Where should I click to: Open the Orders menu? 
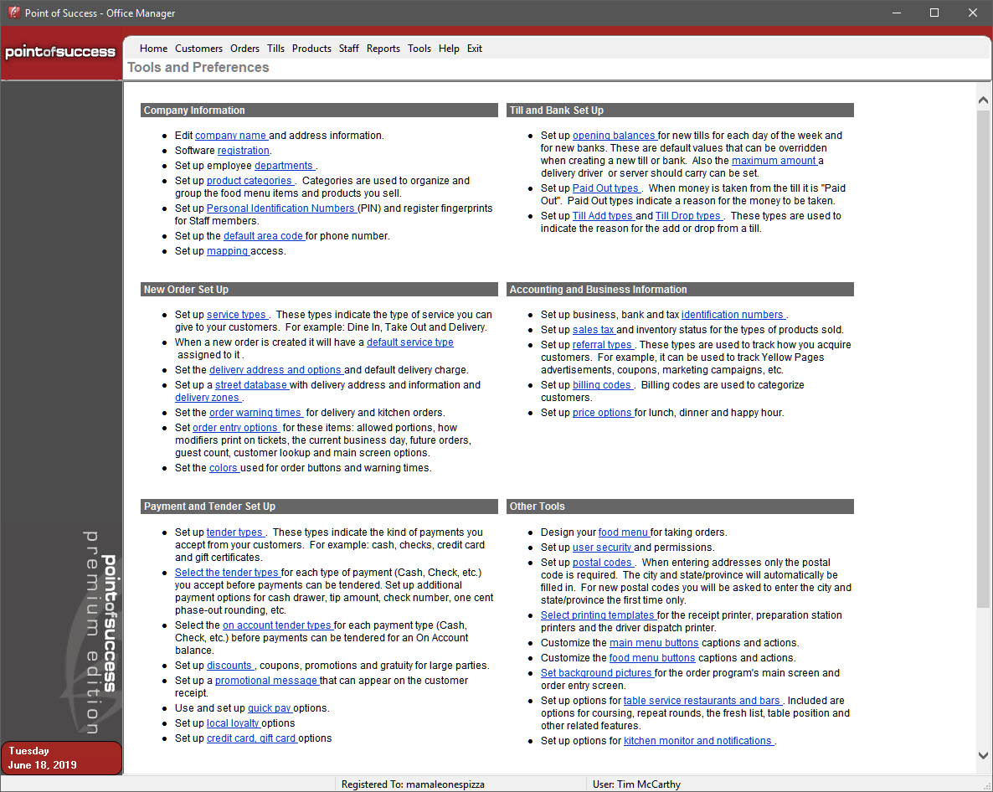tap(244, 49)
